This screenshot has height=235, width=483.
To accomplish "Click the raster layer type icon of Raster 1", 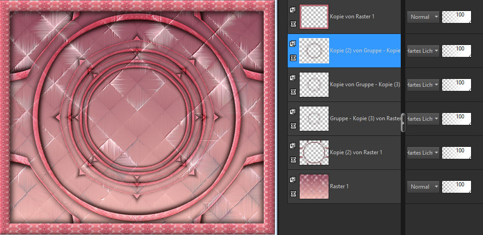I will (x=293, y=179).
